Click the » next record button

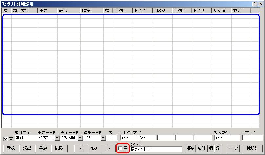pyautogui.click(x=108, y=148)
